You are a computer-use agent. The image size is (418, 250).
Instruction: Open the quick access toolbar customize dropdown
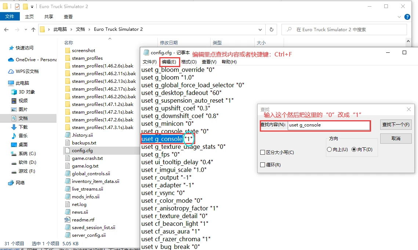32,6
